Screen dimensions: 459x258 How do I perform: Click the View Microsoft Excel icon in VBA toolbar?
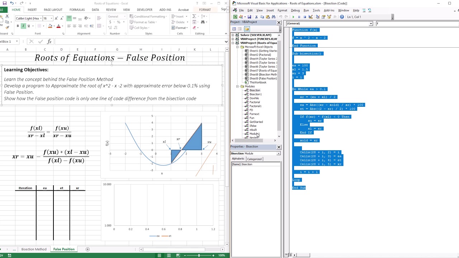click(235, 17)
